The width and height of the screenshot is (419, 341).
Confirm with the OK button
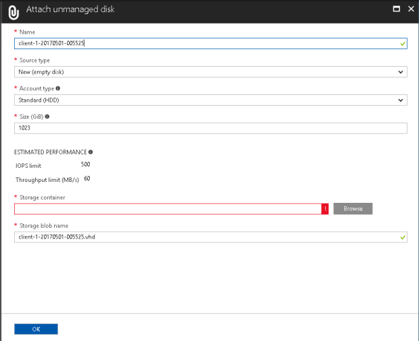point(36,329)
